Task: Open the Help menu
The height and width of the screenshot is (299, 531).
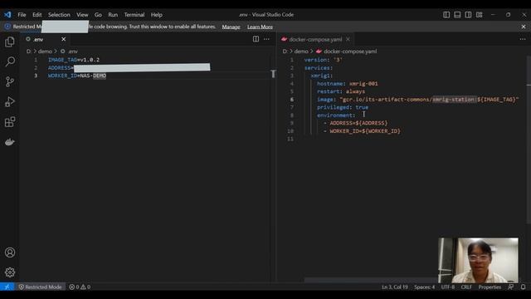Action: pos(156,15)
